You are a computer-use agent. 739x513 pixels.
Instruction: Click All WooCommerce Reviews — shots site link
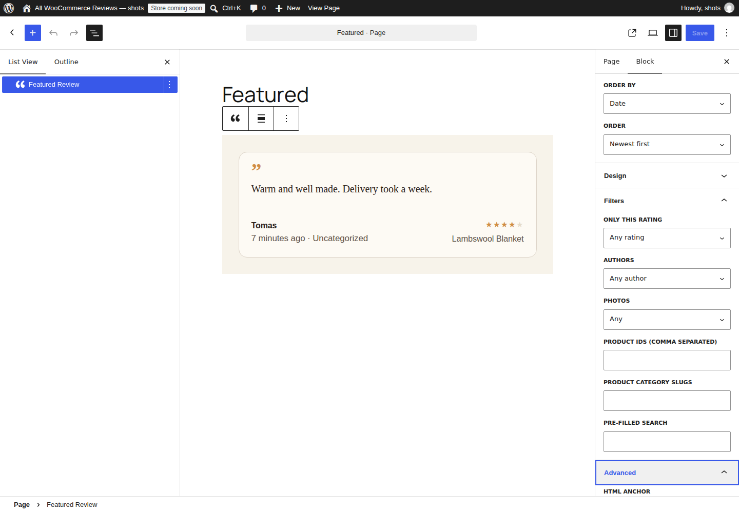pos(89,8)
